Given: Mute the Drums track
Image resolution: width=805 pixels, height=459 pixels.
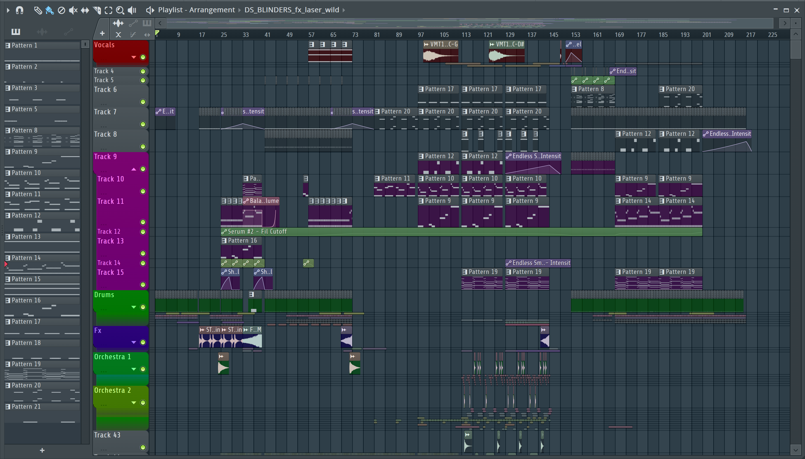Looking at the screenshot, I should [x=143, y=307].
